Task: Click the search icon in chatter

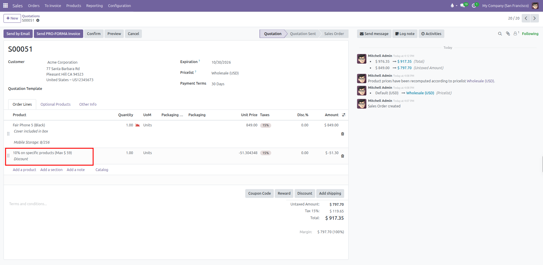Action: (500, 34)
